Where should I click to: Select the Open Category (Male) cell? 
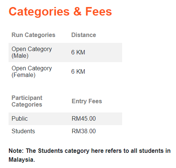[32, 52]
